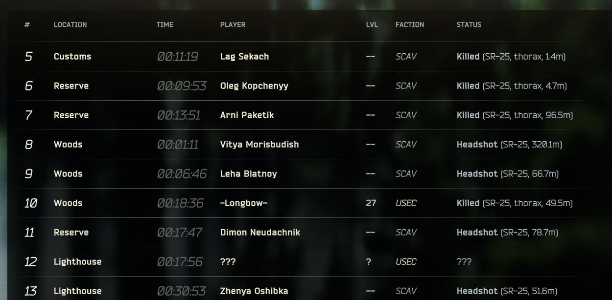Click time 00:18:36 in the Longbow row
Screen dimensions: 612x300
180,203
